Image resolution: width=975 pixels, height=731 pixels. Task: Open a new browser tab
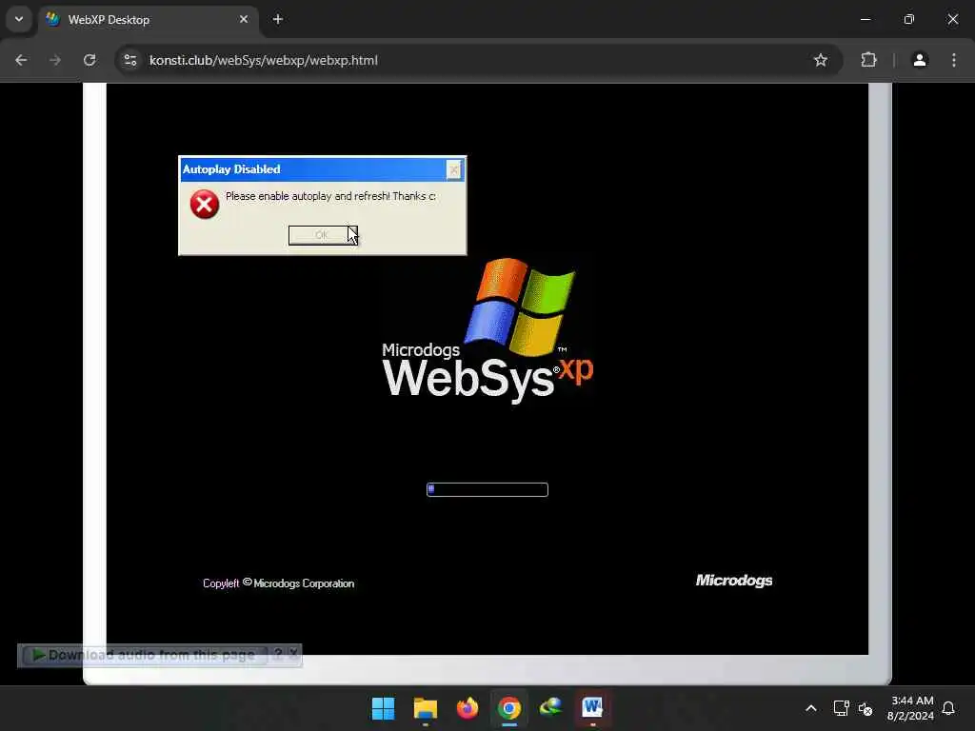pyautogui.click(x=278, y=19)
